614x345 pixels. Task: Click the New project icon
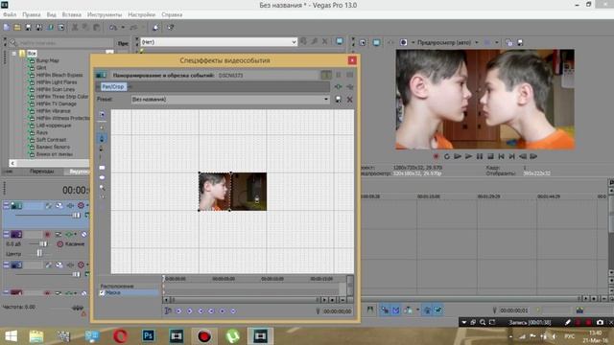coord(7,28)
